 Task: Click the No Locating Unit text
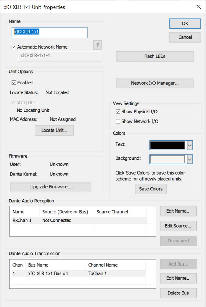pyautogui.click(x=33, y=110)
